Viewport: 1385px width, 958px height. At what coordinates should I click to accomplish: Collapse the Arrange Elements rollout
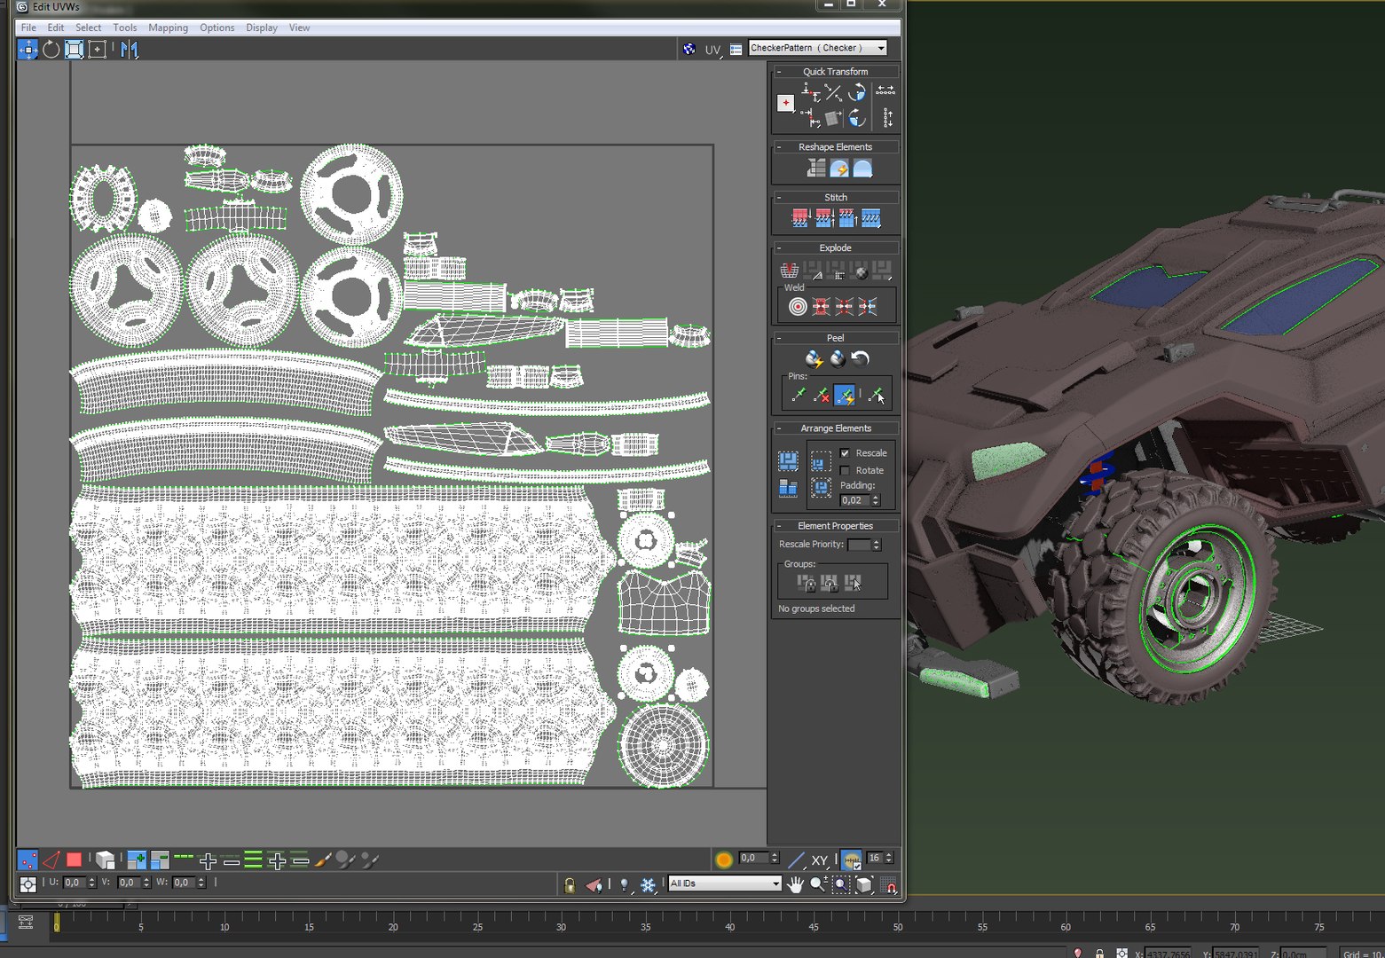tap(780, 428)
